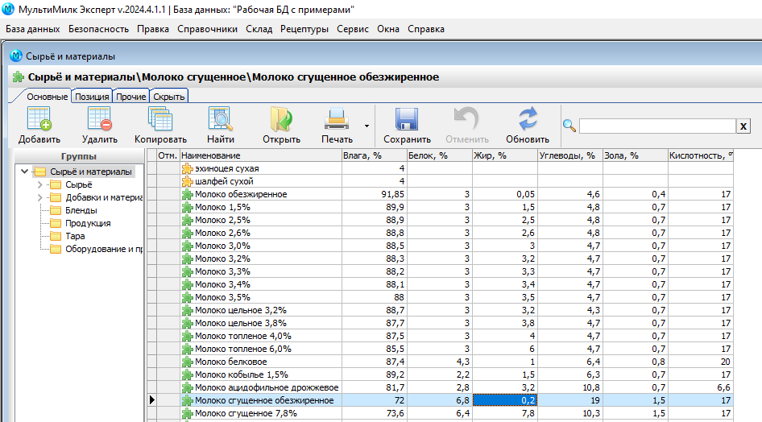The height and width of the screenshot is (422, 762).
Task: Sort by the Наименование column header
Action: (259, 155)
